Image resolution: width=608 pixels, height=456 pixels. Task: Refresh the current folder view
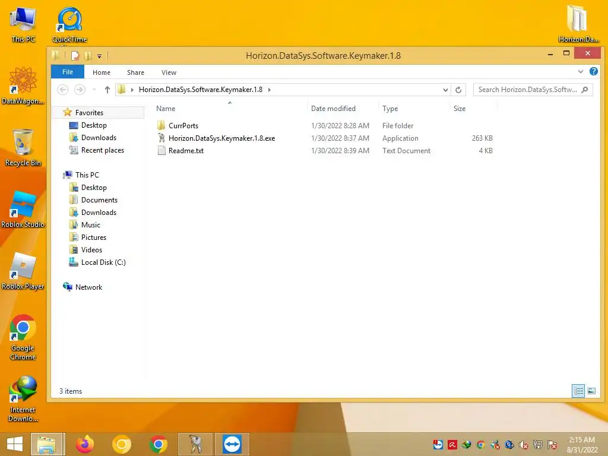[458, 90]
